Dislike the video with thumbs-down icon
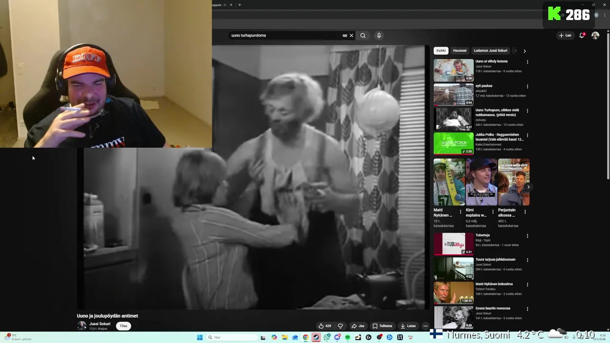This screenshot has height=343, width=610. pyautogui.click(x=340, y=326)
